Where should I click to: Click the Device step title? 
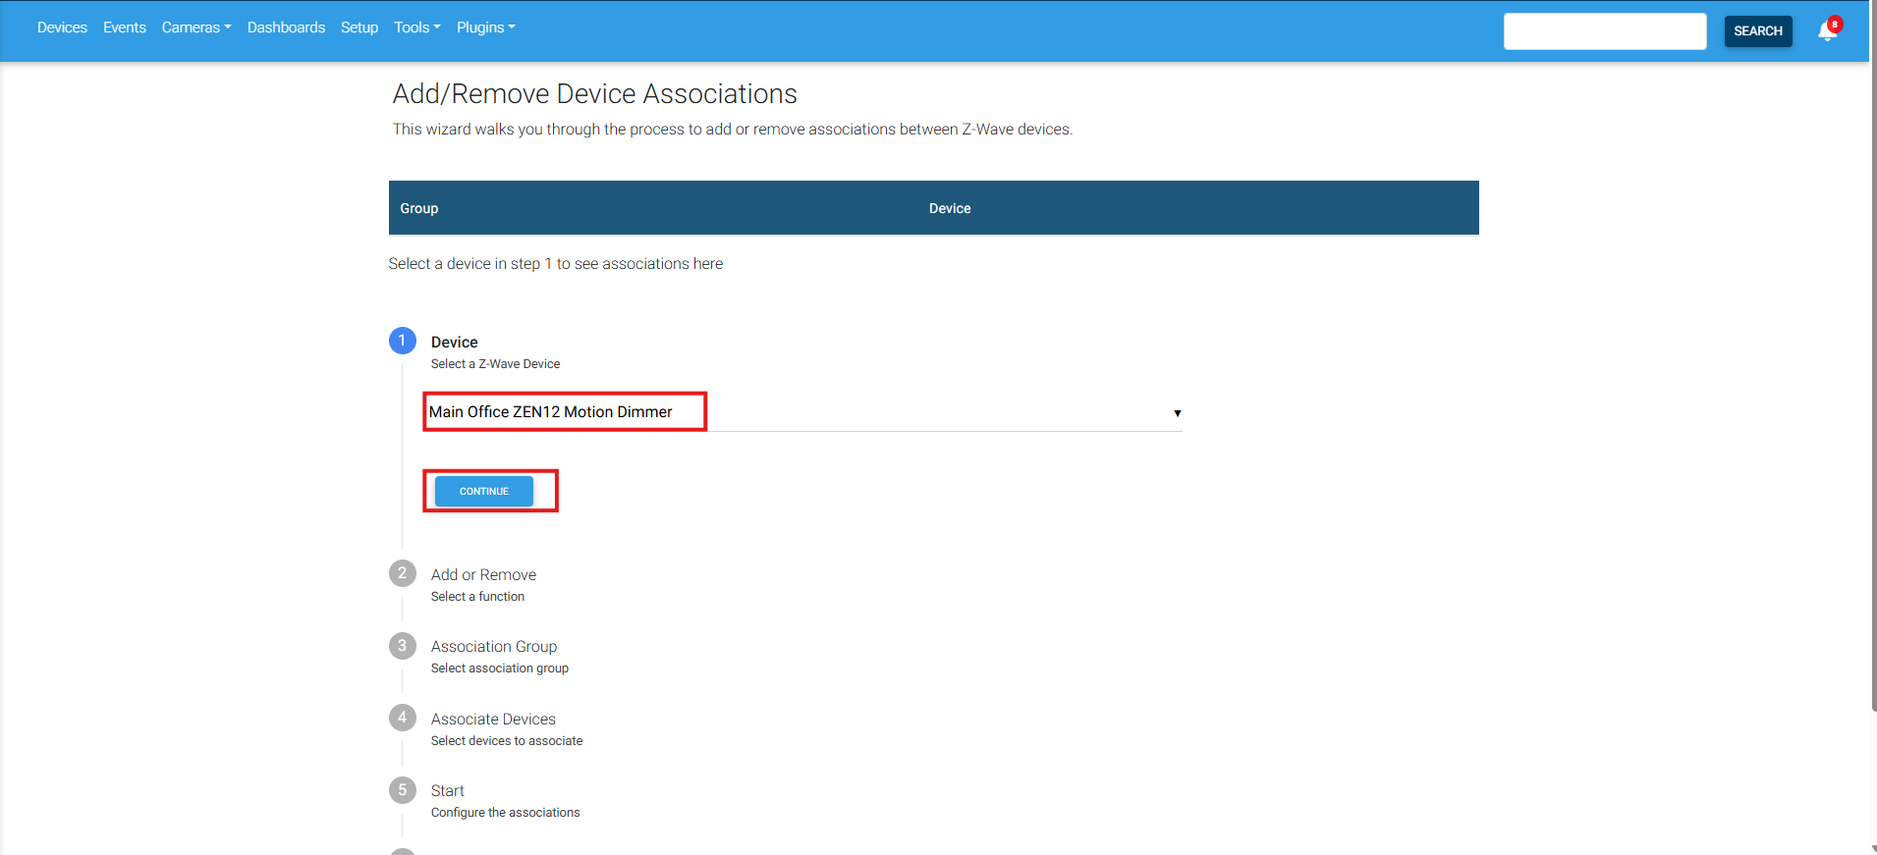click(x=455, y=343)
